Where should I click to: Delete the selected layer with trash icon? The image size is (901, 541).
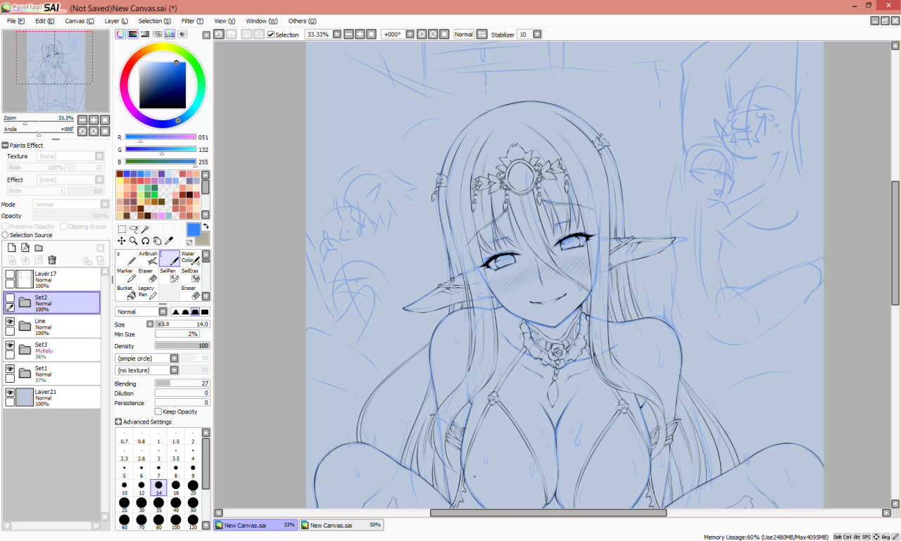pyautogui.click(x=52, y=260)
